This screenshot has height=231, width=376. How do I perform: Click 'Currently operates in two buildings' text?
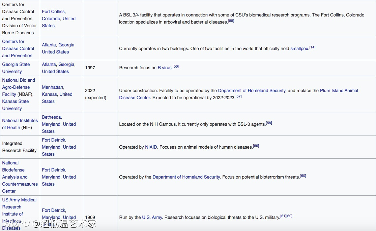click(153, 48)
